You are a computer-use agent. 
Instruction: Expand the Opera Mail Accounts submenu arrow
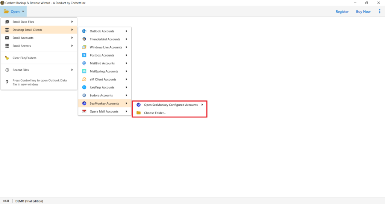click(x=126, y=111)
